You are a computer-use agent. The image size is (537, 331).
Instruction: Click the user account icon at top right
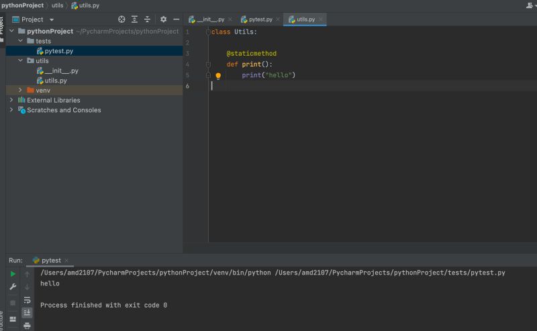pos(530,5)
